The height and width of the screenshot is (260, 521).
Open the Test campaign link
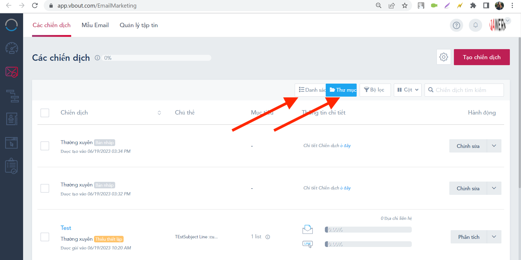pos(66,228)
